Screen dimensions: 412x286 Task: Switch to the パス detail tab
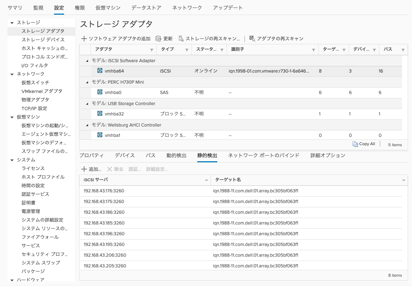(151, 155)
